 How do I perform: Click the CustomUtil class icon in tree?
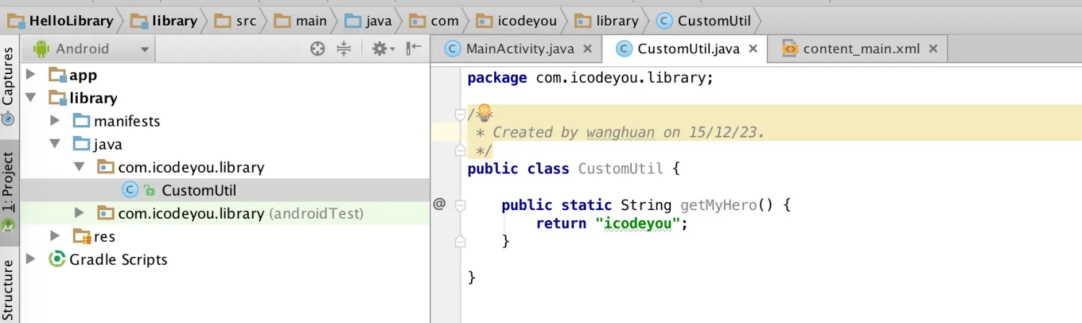(x=130, y=190)
